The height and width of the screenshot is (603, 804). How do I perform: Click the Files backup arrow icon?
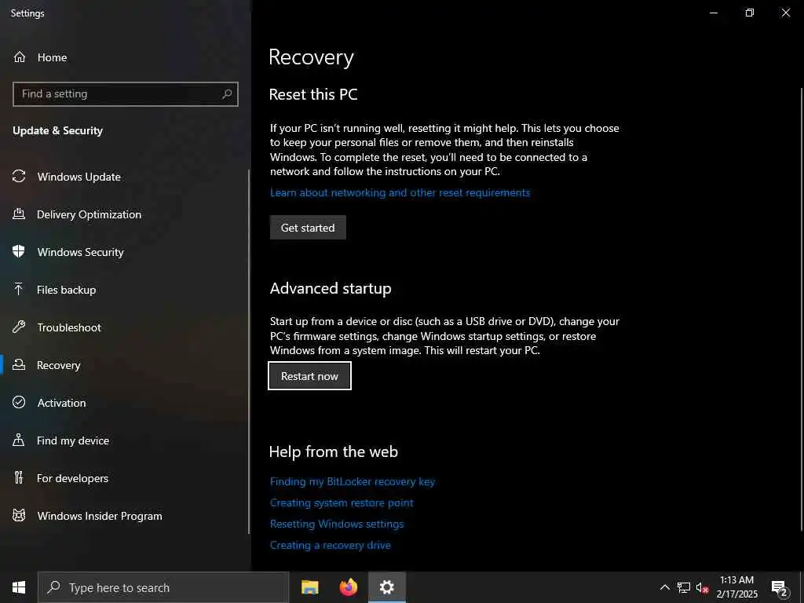[x=19, y=290]
